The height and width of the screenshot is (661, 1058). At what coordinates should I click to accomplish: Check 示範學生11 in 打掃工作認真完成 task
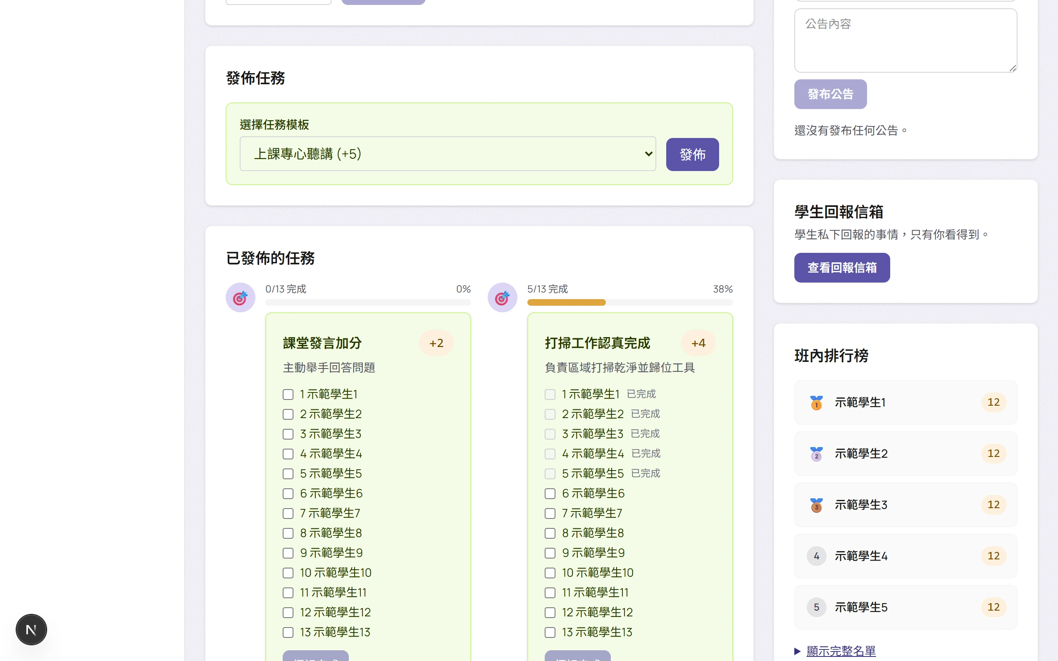click(x=550, y=593)
